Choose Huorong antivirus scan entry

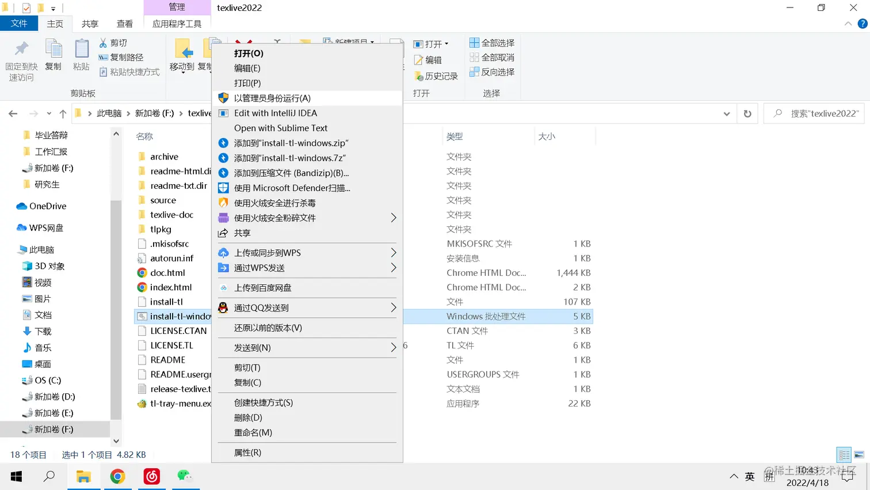pos(307,203)
